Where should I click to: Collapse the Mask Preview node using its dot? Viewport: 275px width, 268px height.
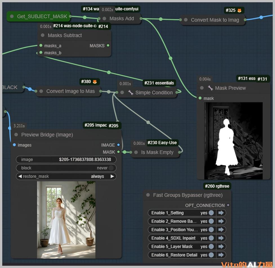(x=202, y=88)
